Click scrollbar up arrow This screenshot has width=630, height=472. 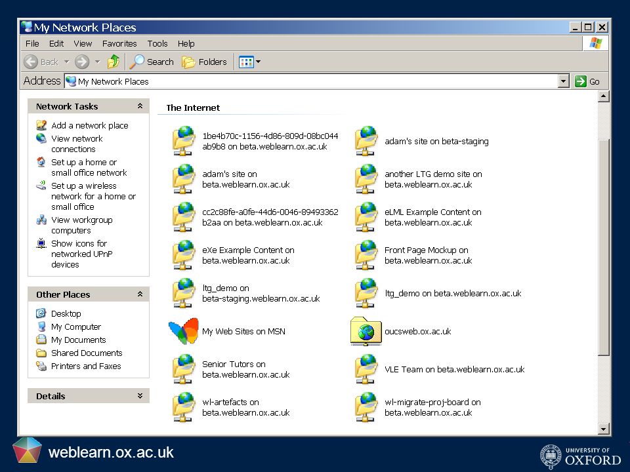pos(603,96)
